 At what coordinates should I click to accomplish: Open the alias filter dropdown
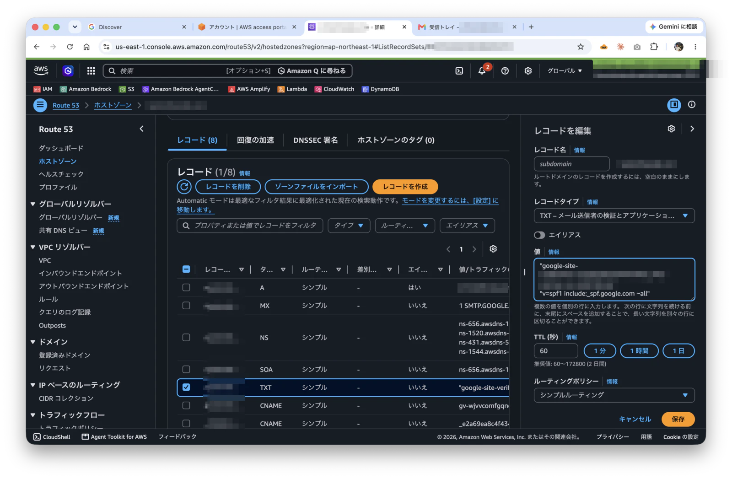pos(467,226)
